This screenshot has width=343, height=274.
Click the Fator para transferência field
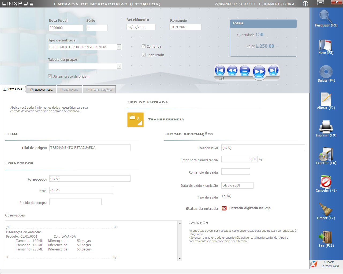pyautogui.click(x=239, y=159)
